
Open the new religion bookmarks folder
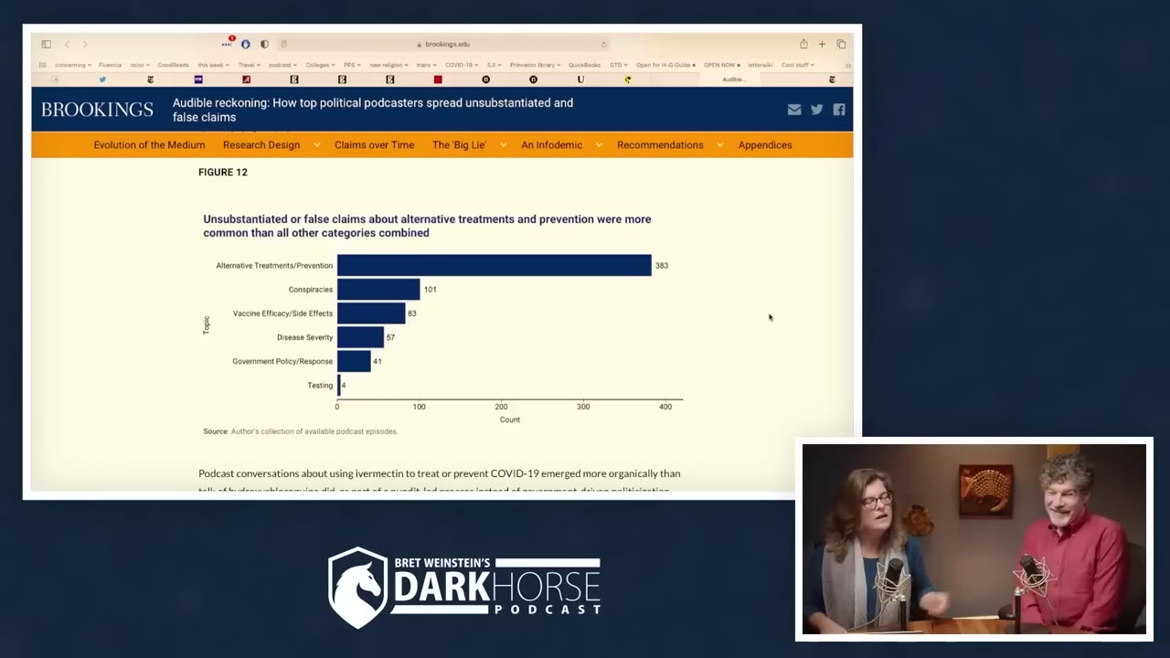pos(388,65)
